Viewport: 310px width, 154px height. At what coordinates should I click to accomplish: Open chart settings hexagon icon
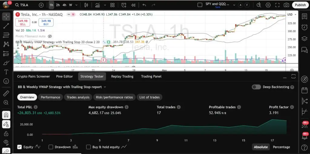(x=268, y=5)
